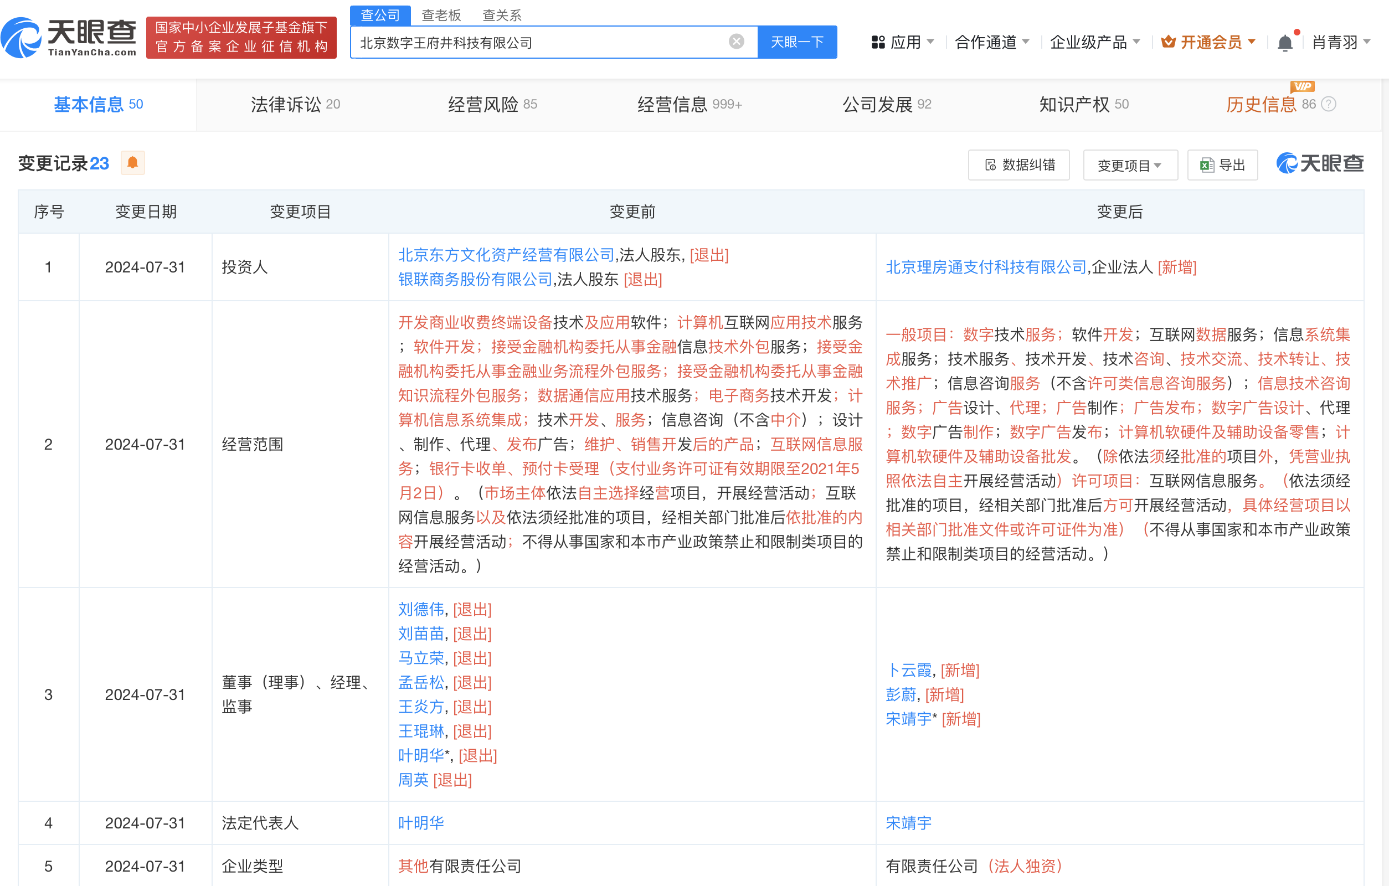
Task: Expand the 企业级产品 dropdown
Action: [x=1094, y=42]
